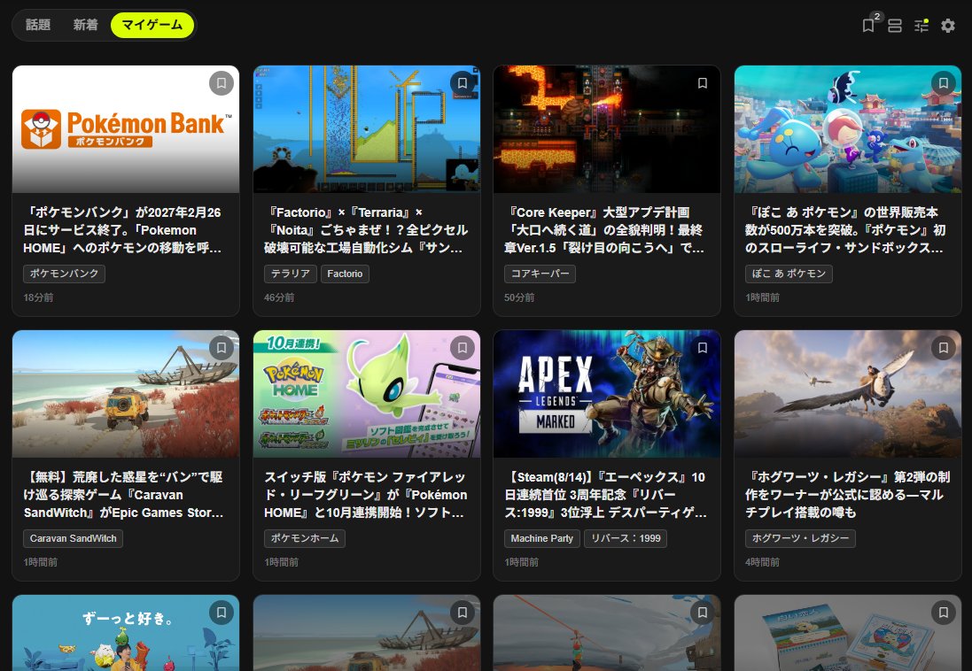Read 「ポケモンバンク」が2027年2月26日 headline
The height and width of the screenshot is (671, 972).
(x=123, y=230)
